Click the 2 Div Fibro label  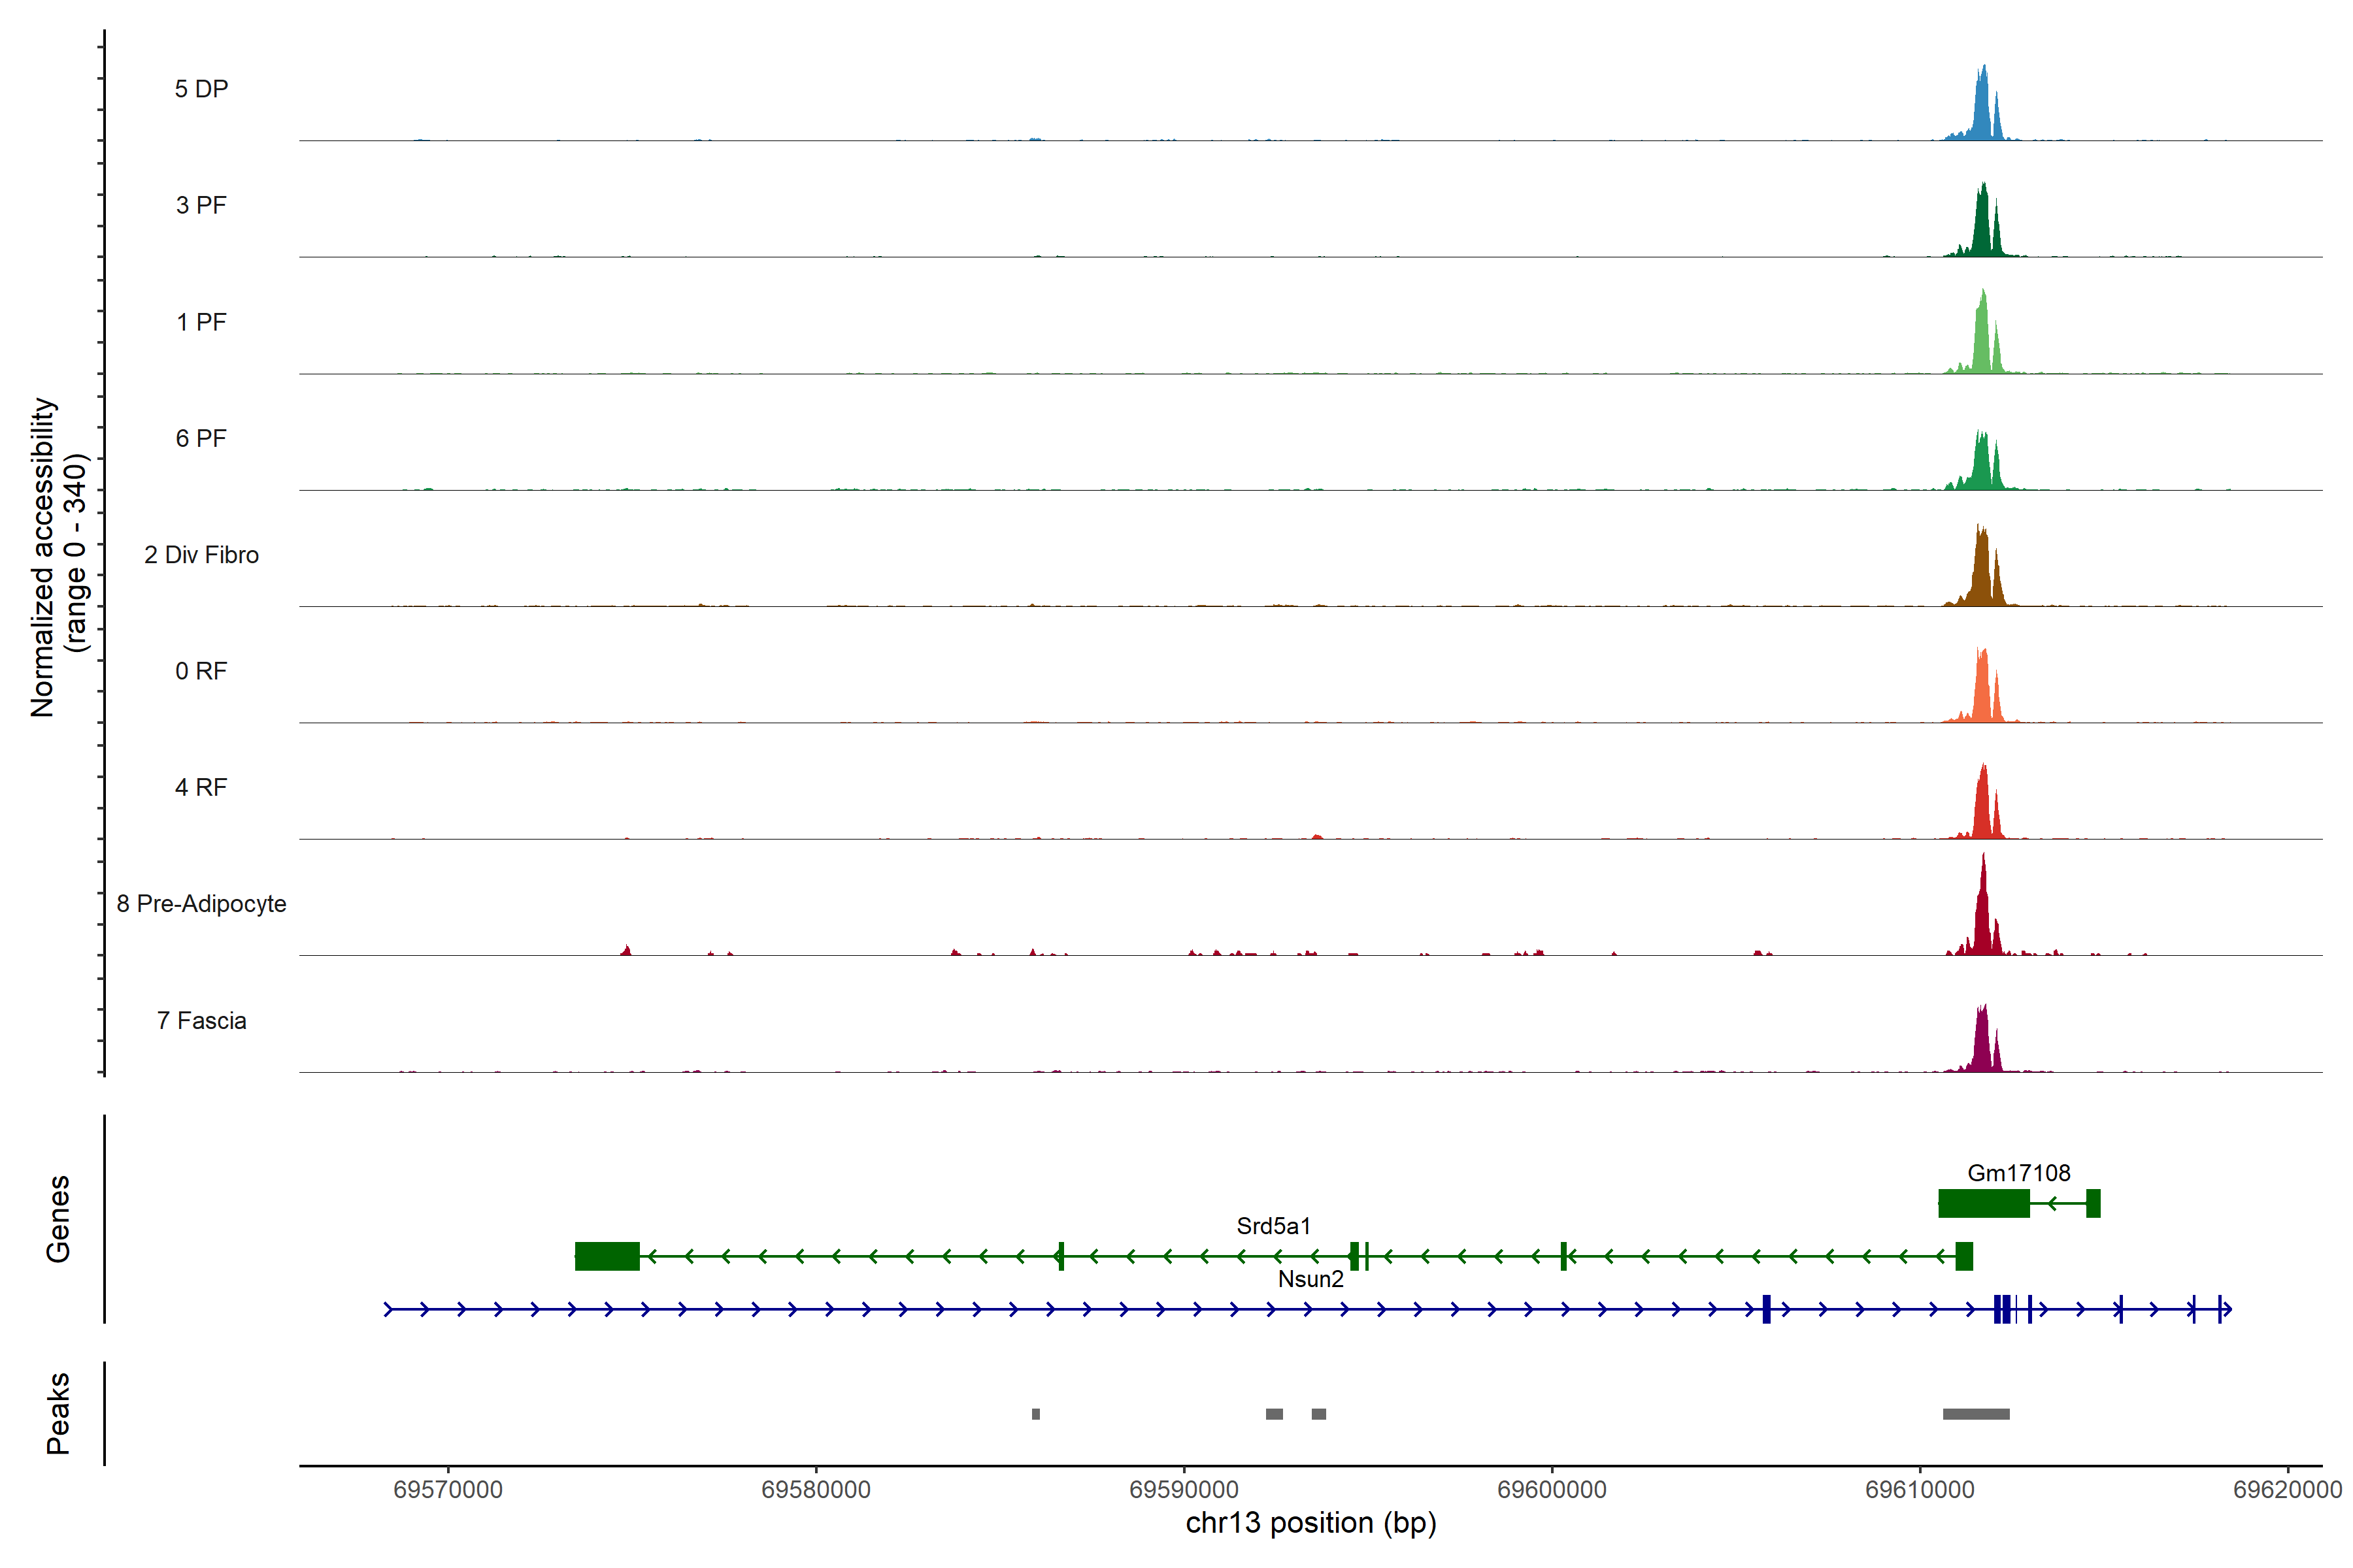click(x=201, y=555)
